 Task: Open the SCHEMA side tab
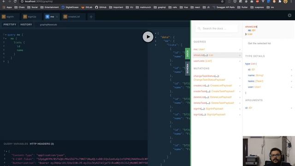188,68
